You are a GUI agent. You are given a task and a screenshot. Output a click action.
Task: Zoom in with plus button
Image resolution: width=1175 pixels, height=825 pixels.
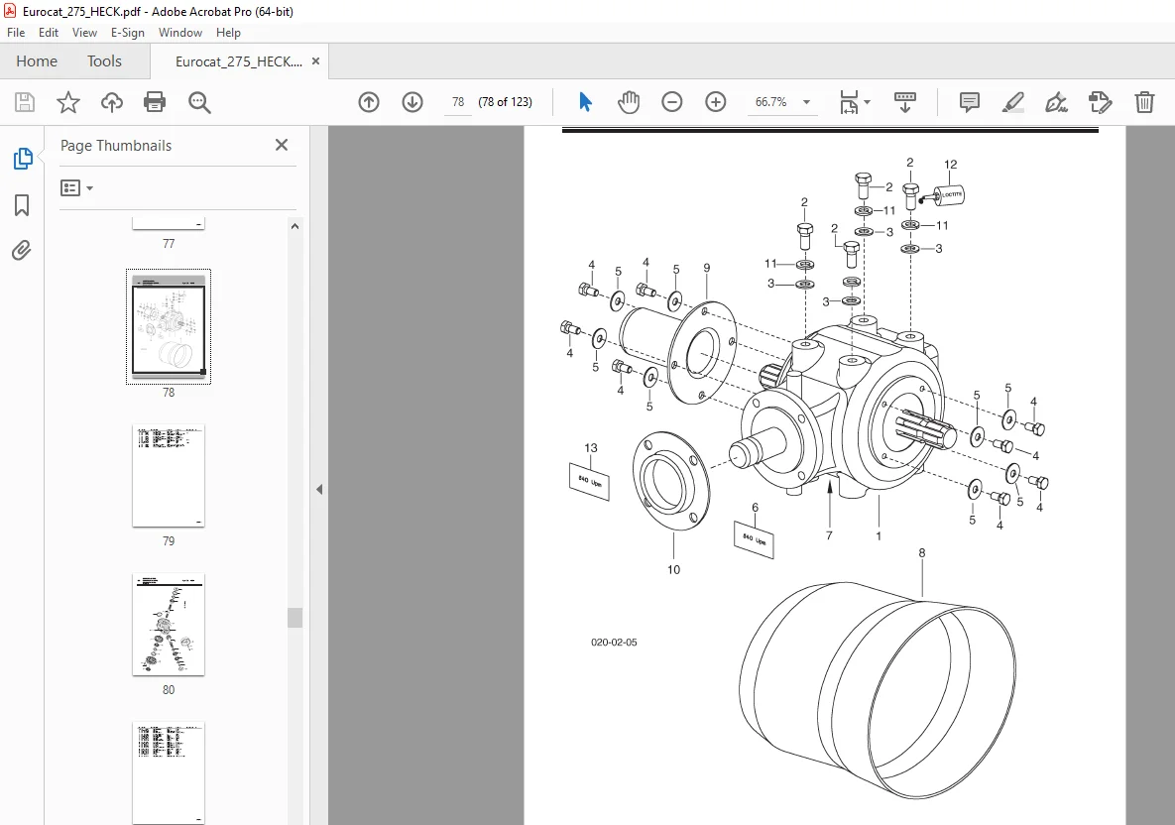(x=716, y=102)
